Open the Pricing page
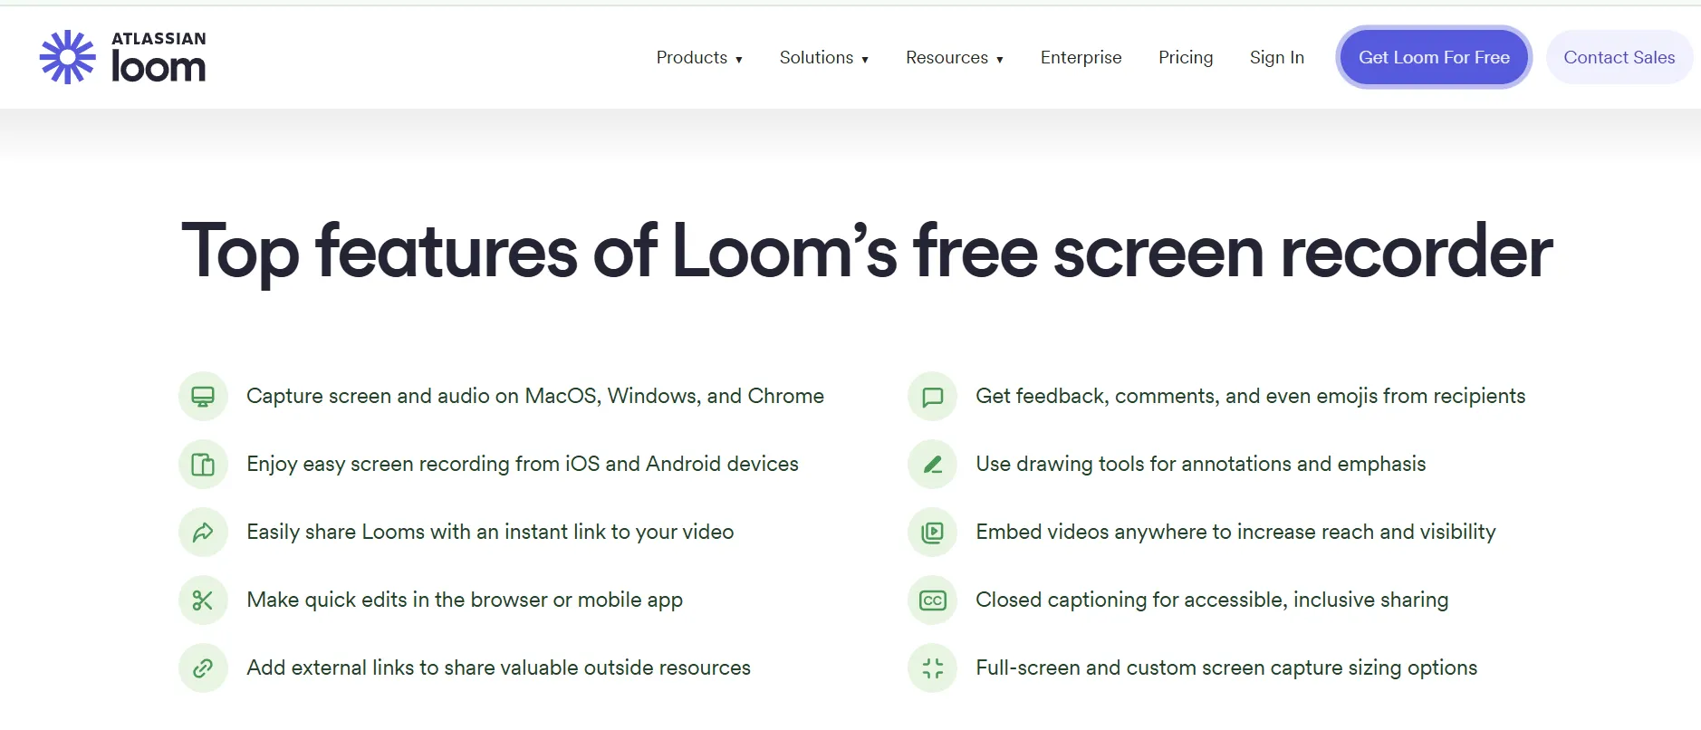 tap(1185, 58)
